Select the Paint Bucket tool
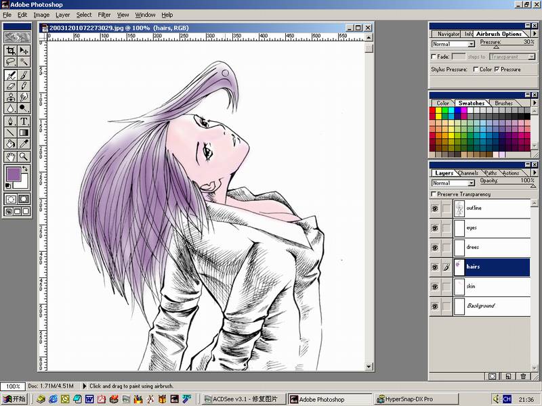 (x=11, y=144)
